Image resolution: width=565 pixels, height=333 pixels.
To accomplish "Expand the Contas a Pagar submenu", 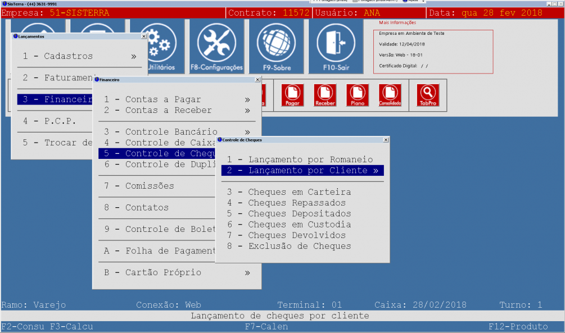I will click(x=177, y=99).
